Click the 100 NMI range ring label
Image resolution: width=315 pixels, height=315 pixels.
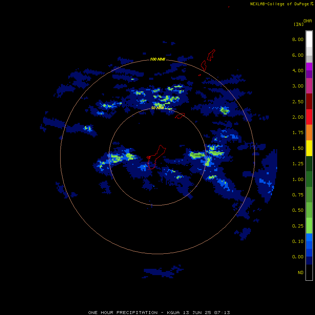[x=157, y=59]
